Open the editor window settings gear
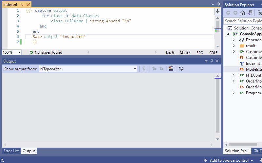262x163 pixels. point(218,4)
